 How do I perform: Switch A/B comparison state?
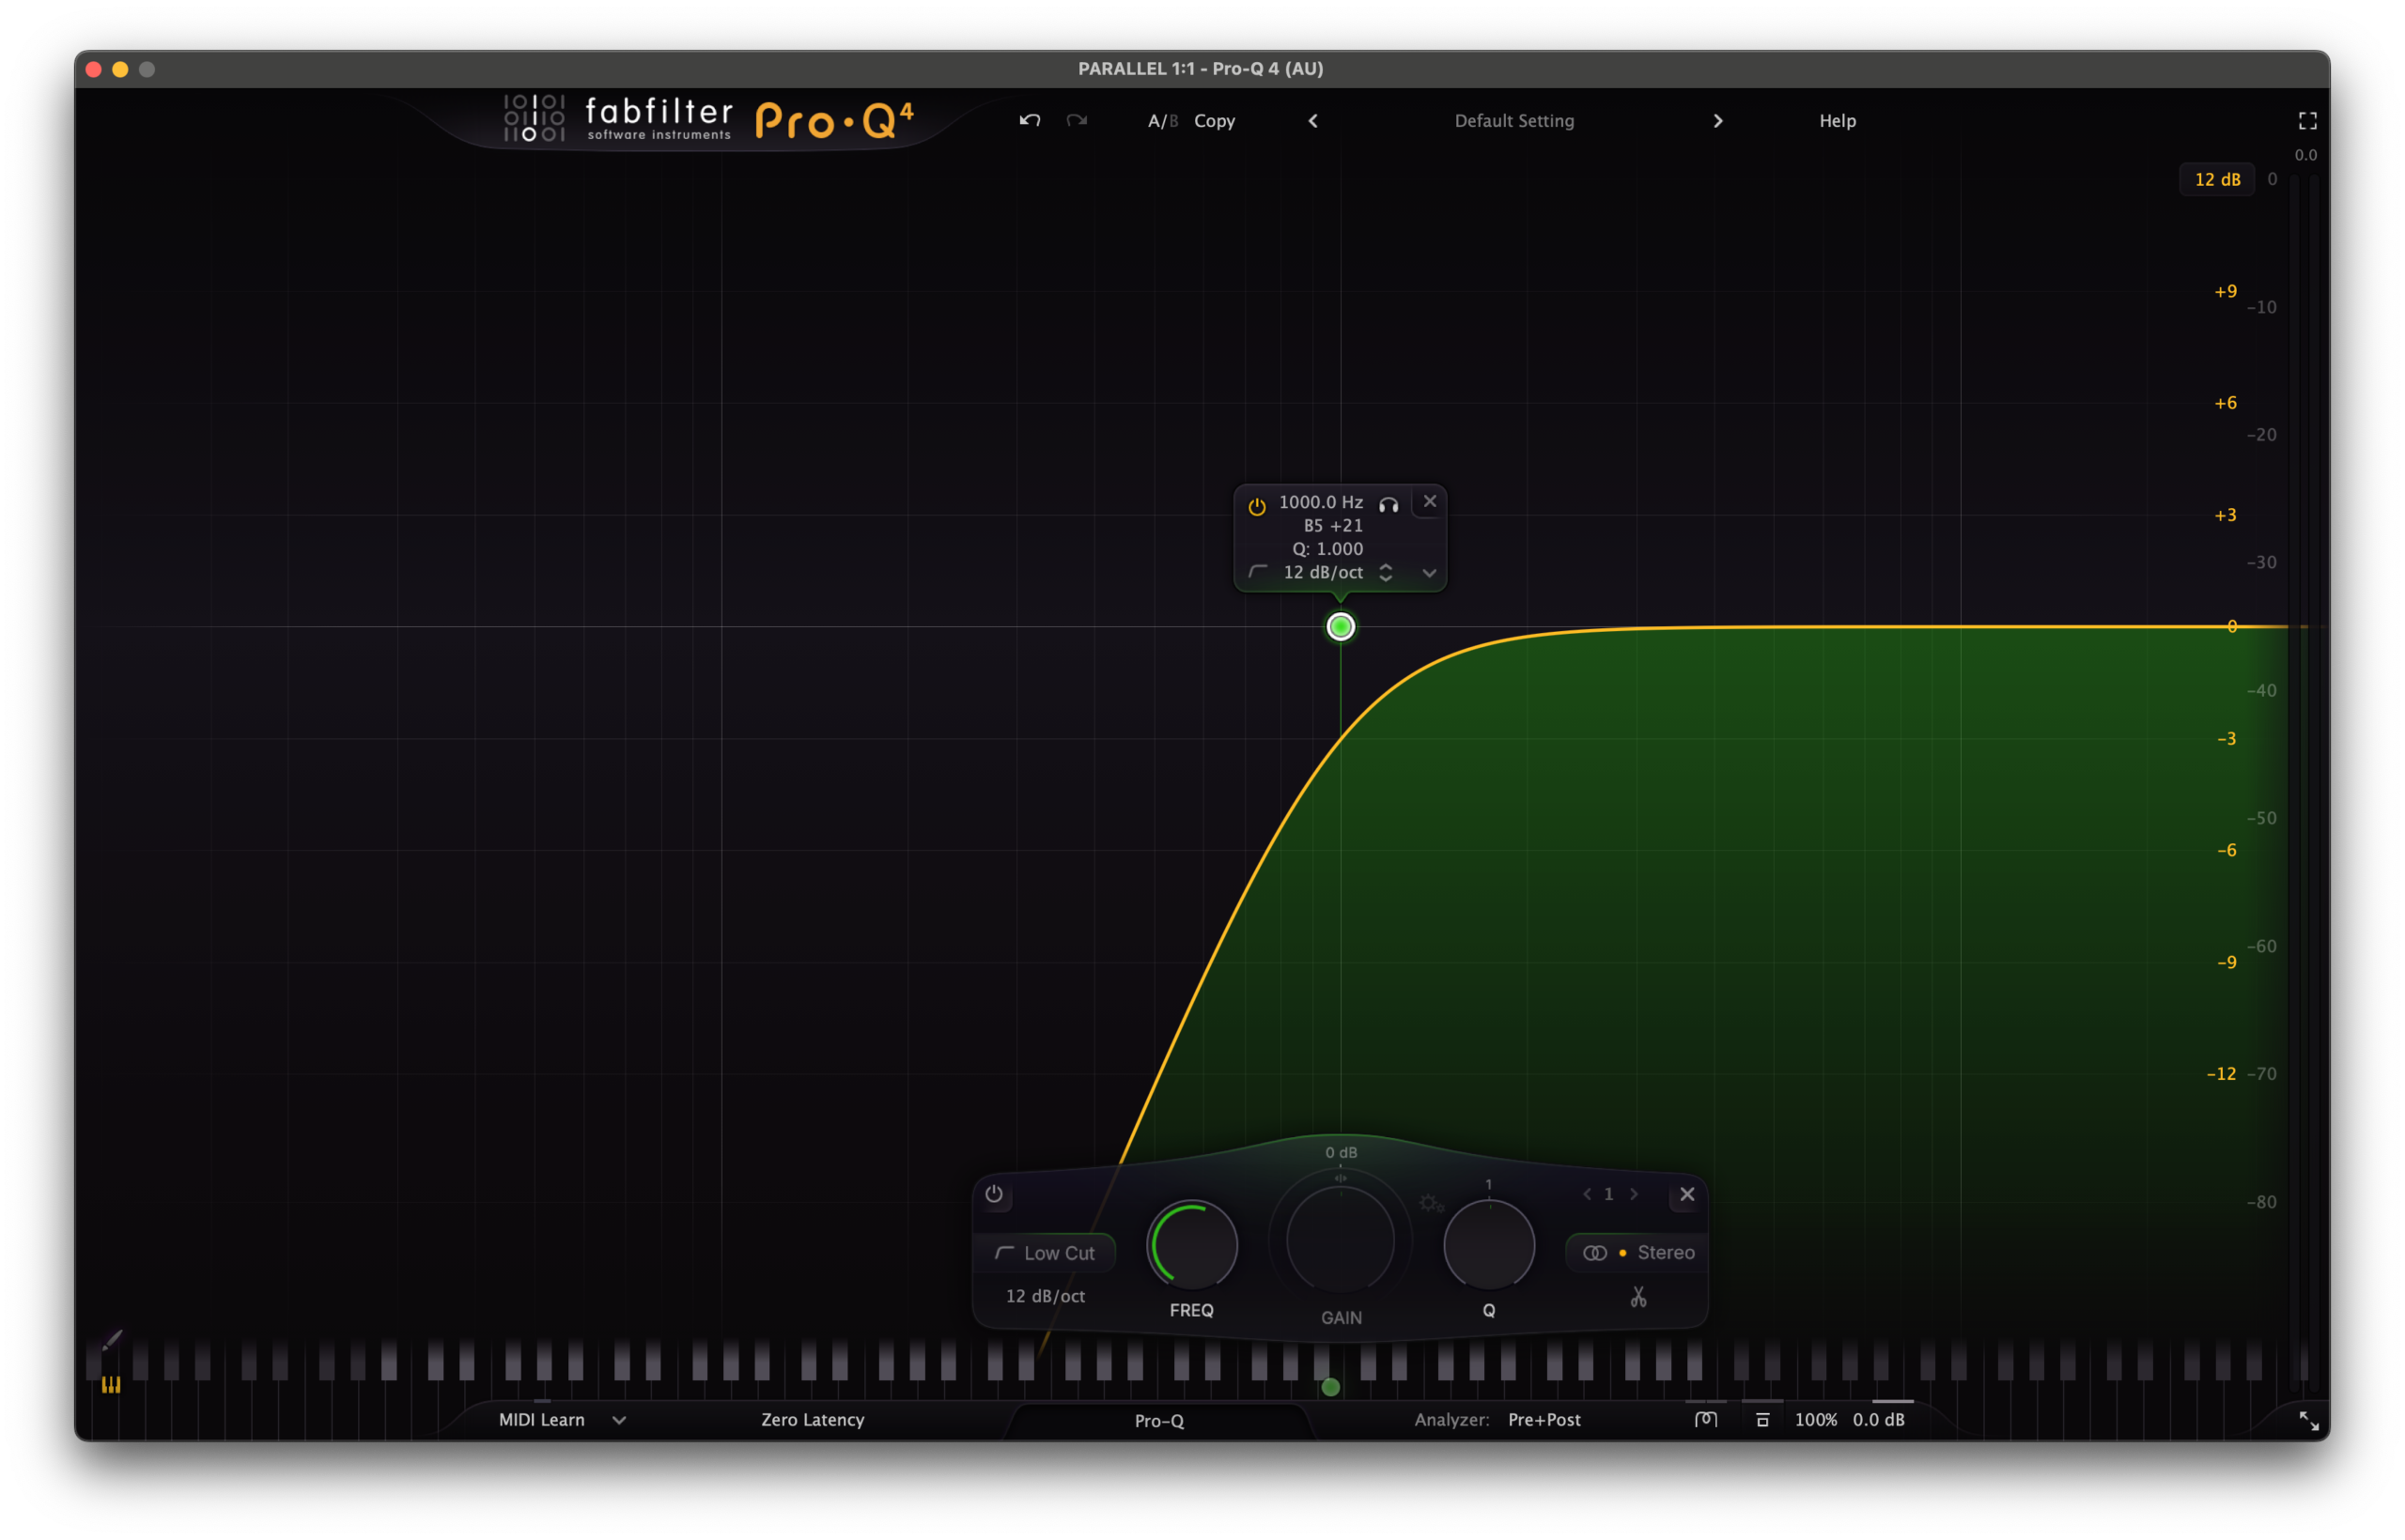1161,121
